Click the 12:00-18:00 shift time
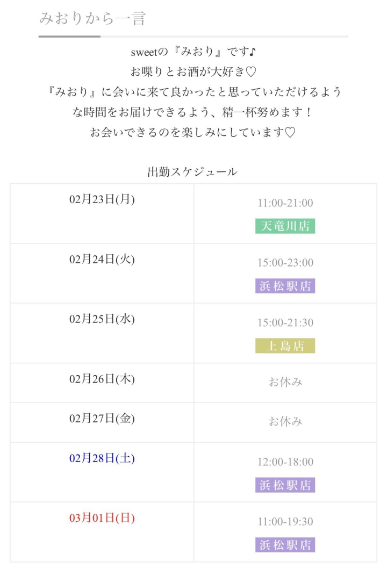The image size is (387, 575). pyautogui.click(x=285, y=462)
